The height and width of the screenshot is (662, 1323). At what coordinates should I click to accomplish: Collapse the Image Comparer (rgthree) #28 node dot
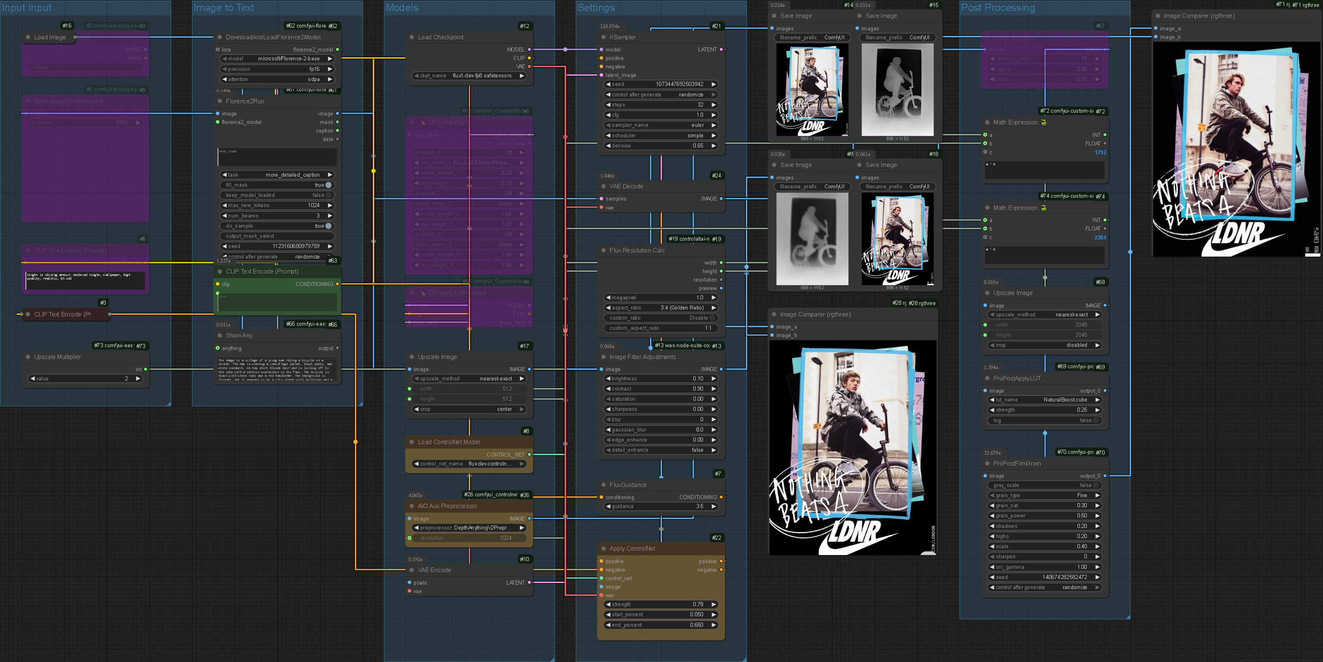click(x=774, y=314)
